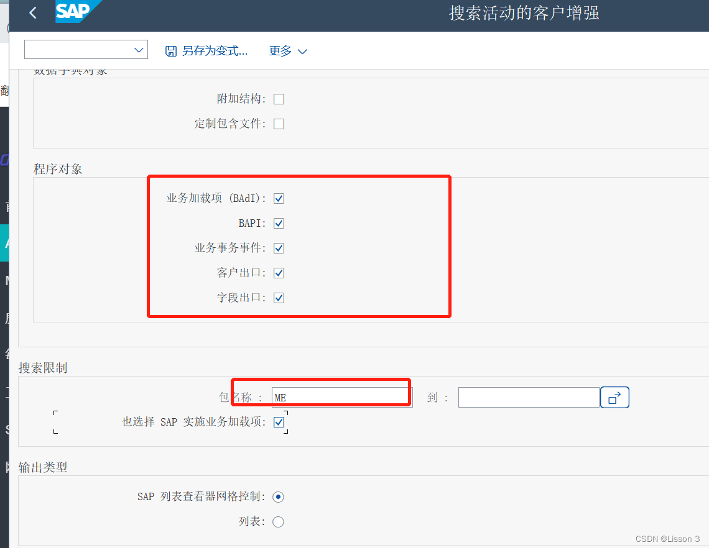
Task: Click the 输出类型 section heading
Action: (43, 467)
